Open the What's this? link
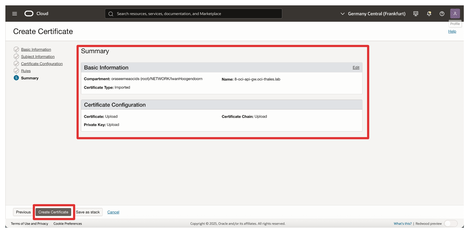The width and height of the screenshot is (469, 233). (x=402, y=224)
